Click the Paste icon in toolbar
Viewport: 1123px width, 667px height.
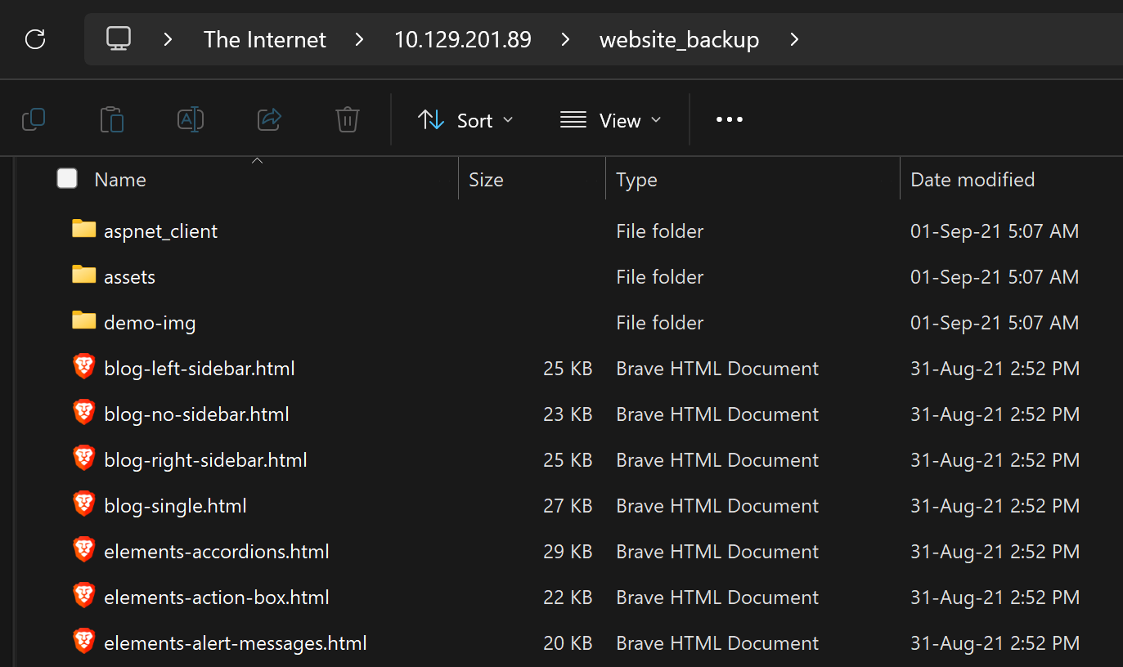112,119
